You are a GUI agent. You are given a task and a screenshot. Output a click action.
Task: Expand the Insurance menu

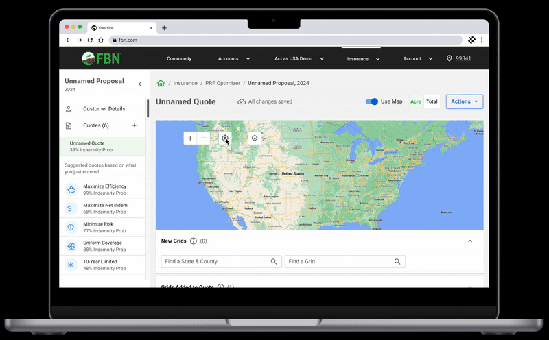click(x=364, y=59)
